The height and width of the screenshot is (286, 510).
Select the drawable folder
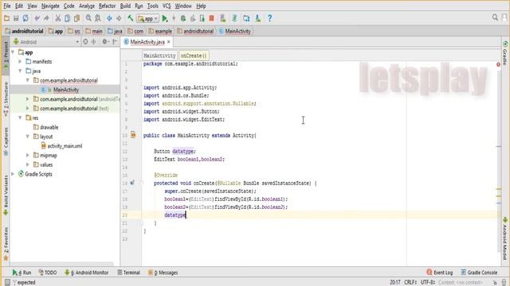(x=49, y=127)
